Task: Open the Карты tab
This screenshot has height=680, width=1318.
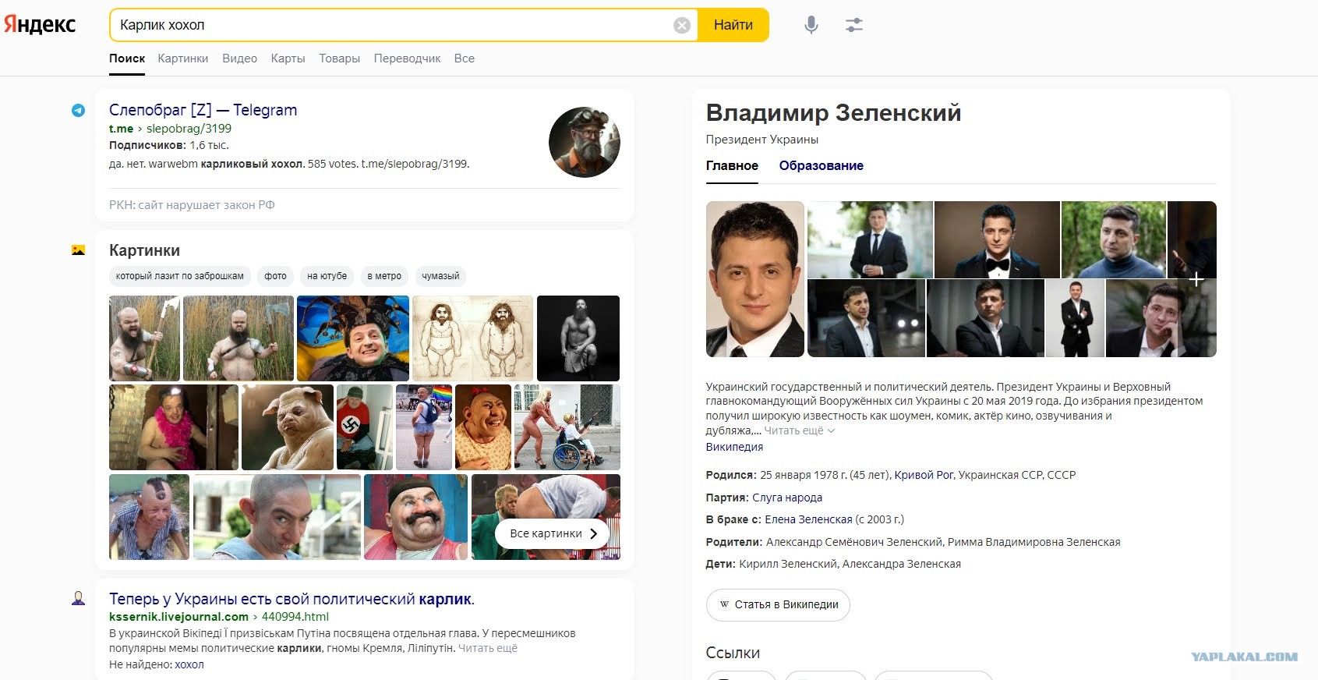Action: (288, 58)
